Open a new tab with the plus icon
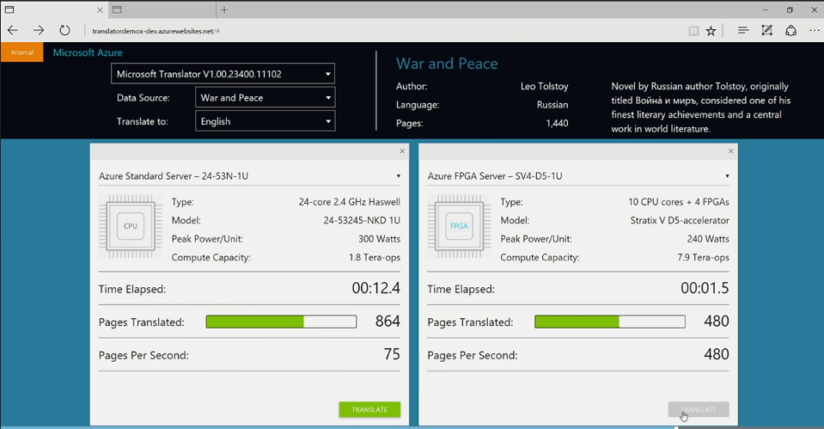 pos(224,9)
